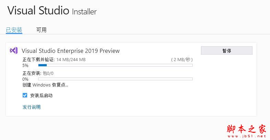Click the install progress bar
The width and height of the screenshot is (270, 140).
115,79
